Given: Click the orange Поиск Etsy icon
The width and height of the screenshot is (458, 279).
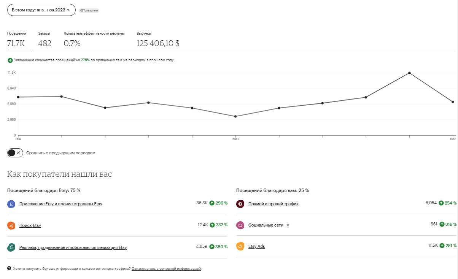Looking at the screenshot, I should (x=11, y=226).
